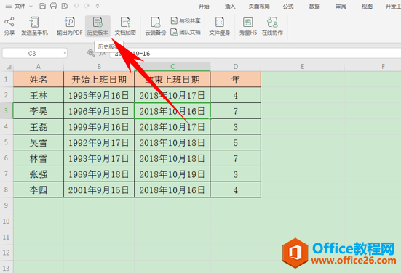Viewport: 401px width, 273px height.
Task: Expand the 文件 menu dropdown arrow
Action: click(x=31, y=6)
